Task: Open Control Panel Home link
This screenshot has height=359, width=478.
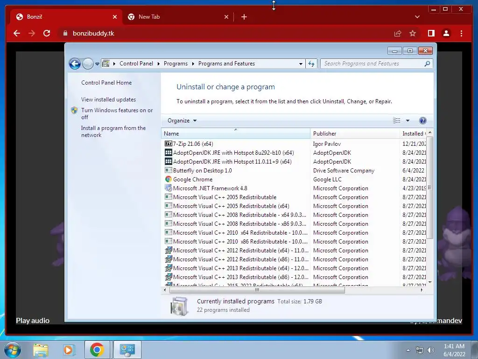Action: coord(106,83)
